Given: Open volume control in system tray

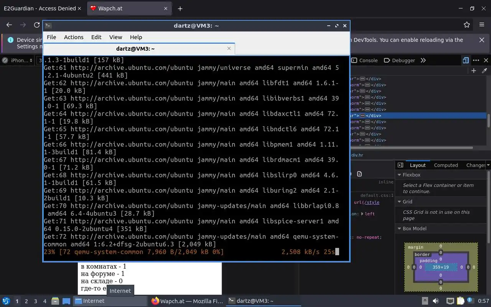Looking at the screenshot, I should 436,301.
